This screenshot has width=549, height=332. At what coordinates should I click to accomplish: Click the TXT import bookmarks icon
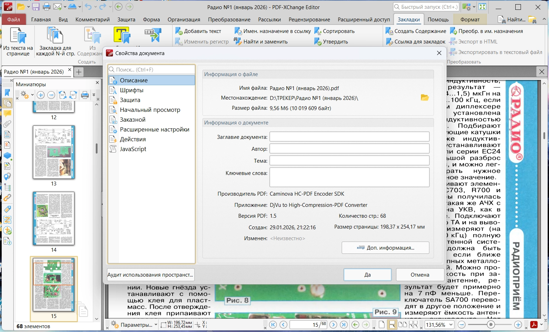pos(153,36)
